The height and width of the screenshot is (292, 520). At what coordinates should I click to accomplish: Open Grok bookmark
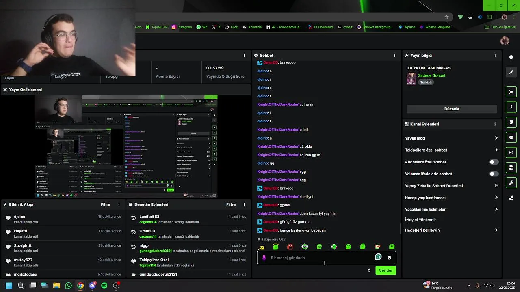(x=232, y=27)
